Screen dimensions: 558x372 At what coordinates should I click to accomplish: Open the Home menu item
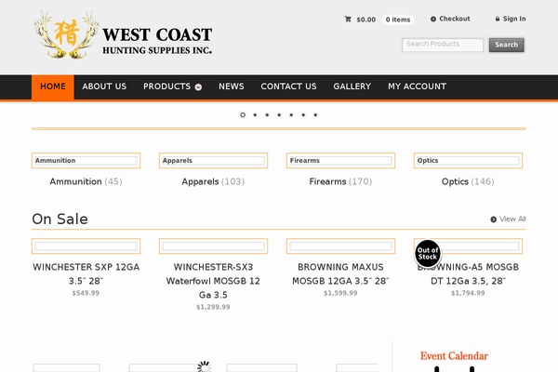point(53,86)
